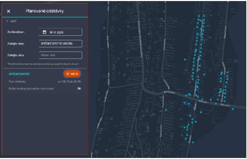Select the ringed outage marker near map top

pyautogui.click(x=197, y=34)
